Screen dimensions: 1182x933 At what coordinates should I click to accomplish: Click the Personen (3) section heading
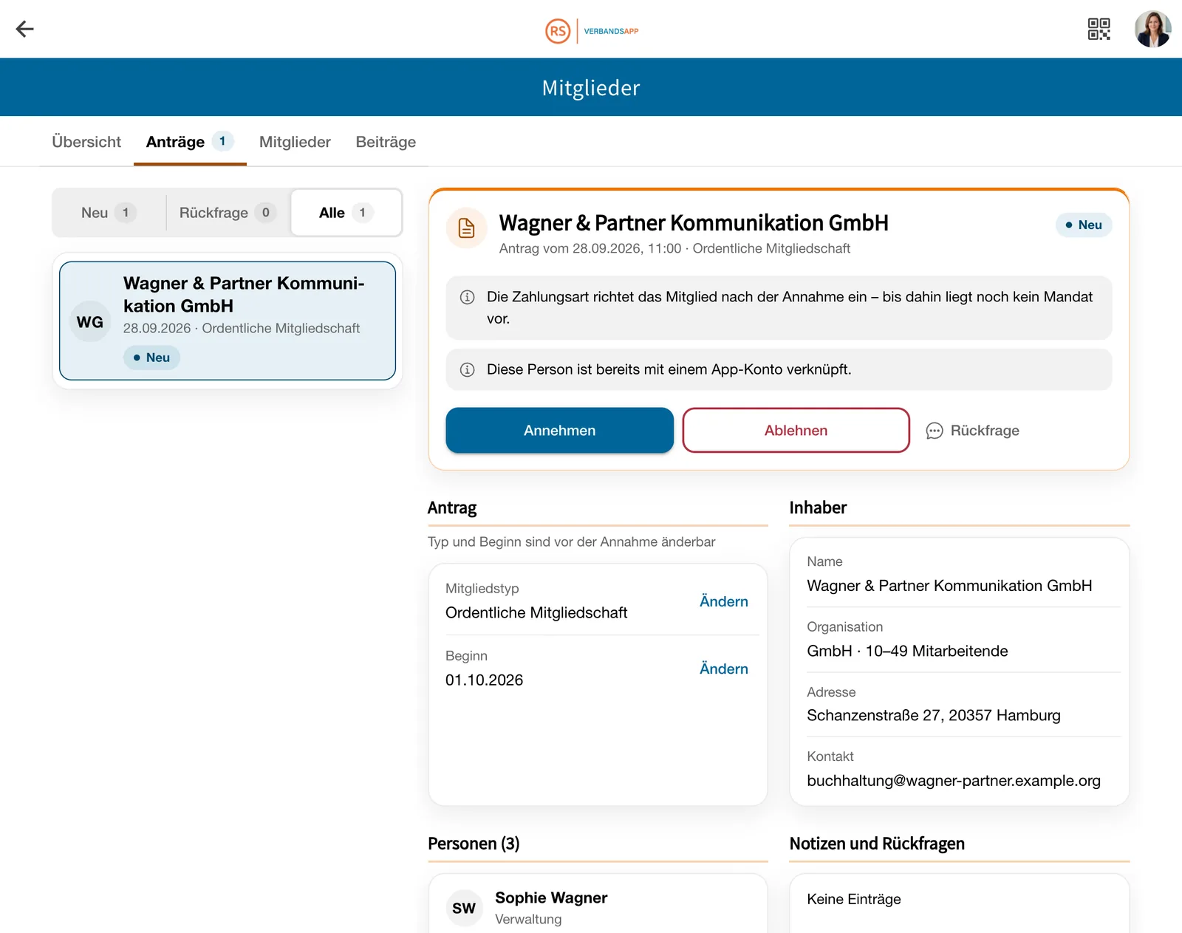(x=474, y=844)
